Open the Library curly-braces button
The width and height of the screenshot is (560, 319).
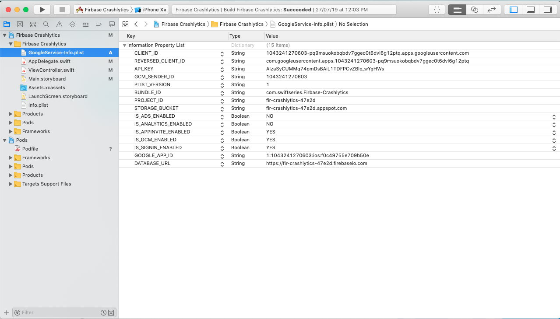click(437, 10)
